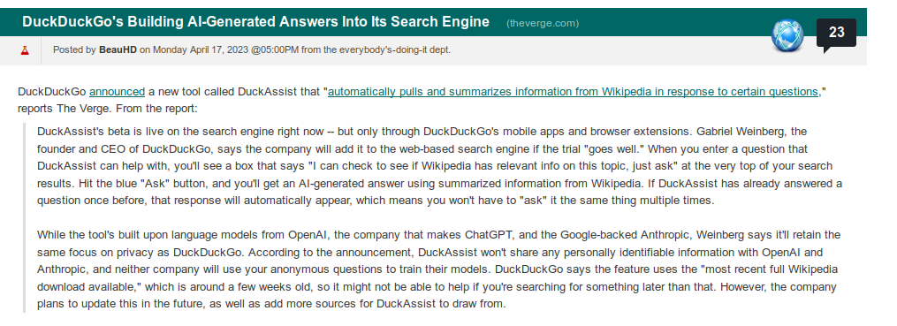The width and height of the screenshot is (897, 326).
Task: Open the 'automatically pulls and summarizes information' link
Action: coord(573,92)
